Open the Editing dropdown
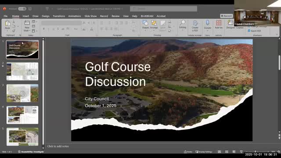The height and width of the screenshot is (158, 281). point(183,25)
